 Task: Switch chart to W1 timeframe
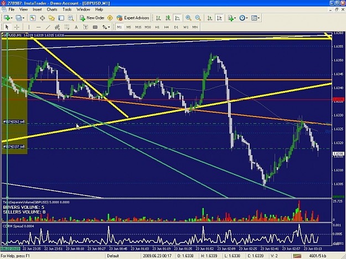click(185, 27)
